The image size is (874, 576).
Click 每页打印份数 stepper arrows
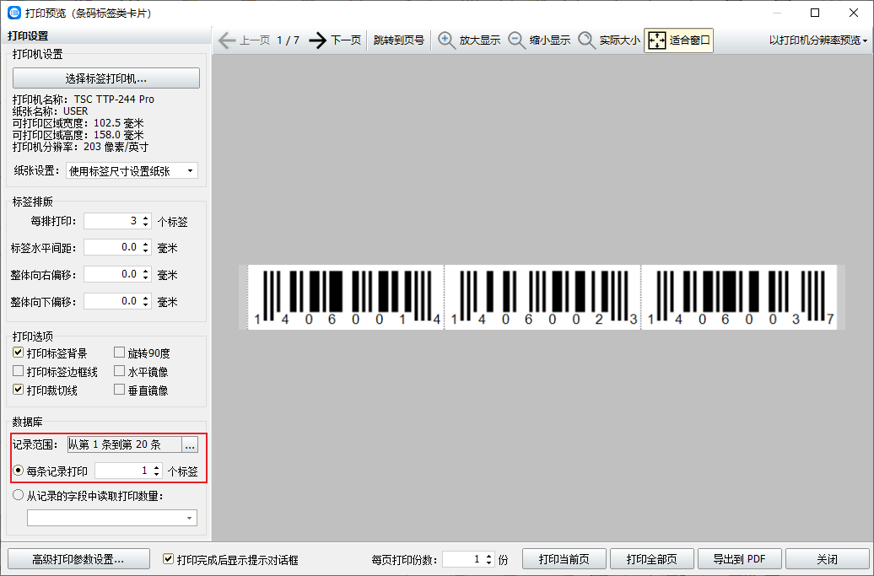(x=488, y=559)
